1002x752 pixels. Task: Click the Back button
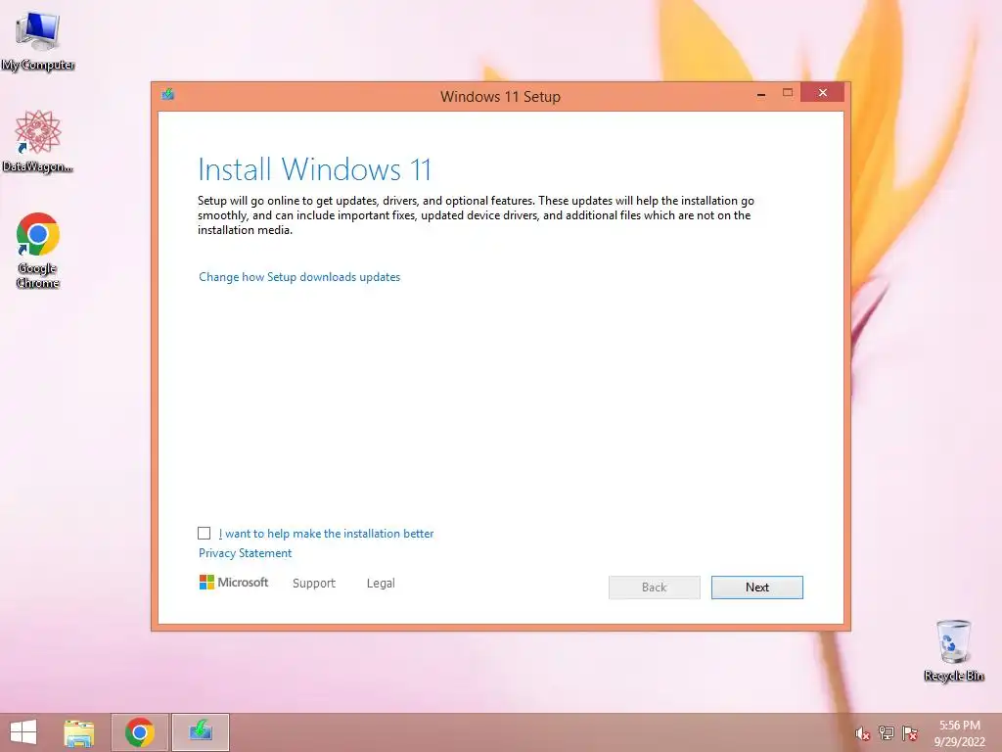tap(655, 587)
